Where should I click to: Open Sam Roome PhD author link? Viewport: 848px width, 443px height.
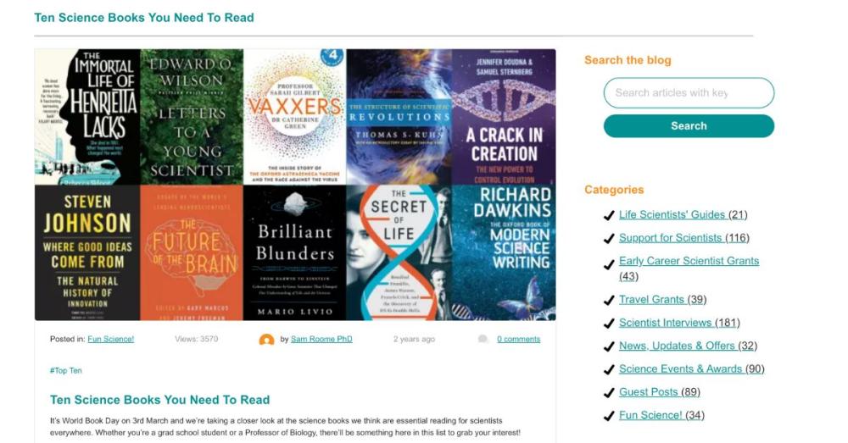click(321, 340)
